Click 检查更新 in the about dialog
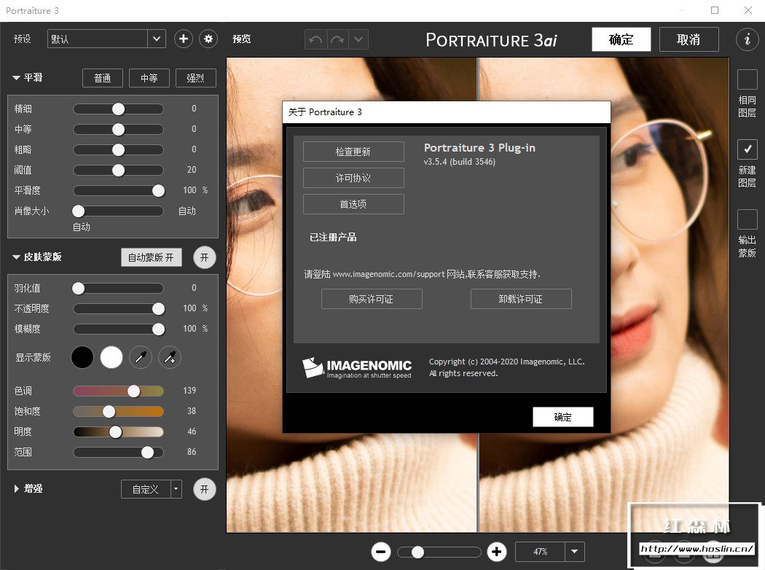 pyautogui.click(x=353, y=152)
